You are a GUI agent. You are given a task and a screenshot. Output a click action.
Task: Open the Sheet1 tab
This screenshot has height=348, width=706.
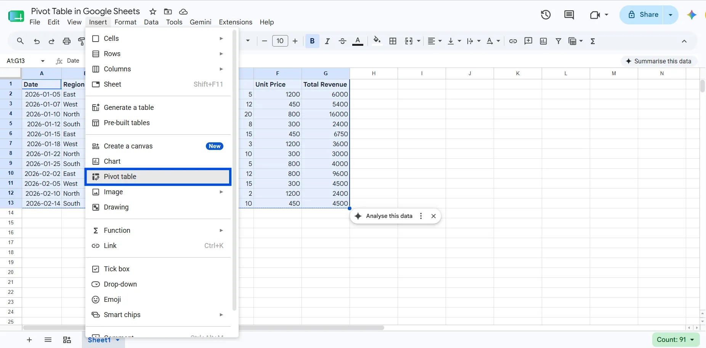[x=99, y=340]
